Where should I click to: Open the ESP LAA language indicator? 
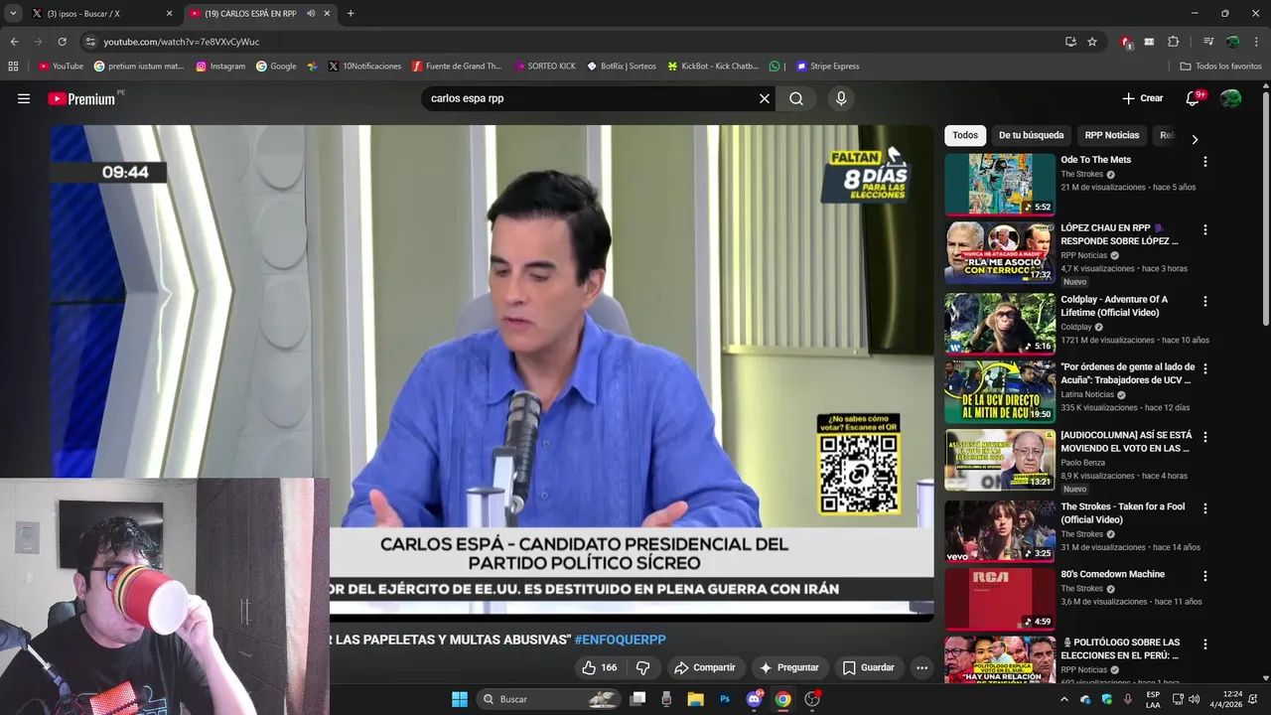pos(1153,699)
